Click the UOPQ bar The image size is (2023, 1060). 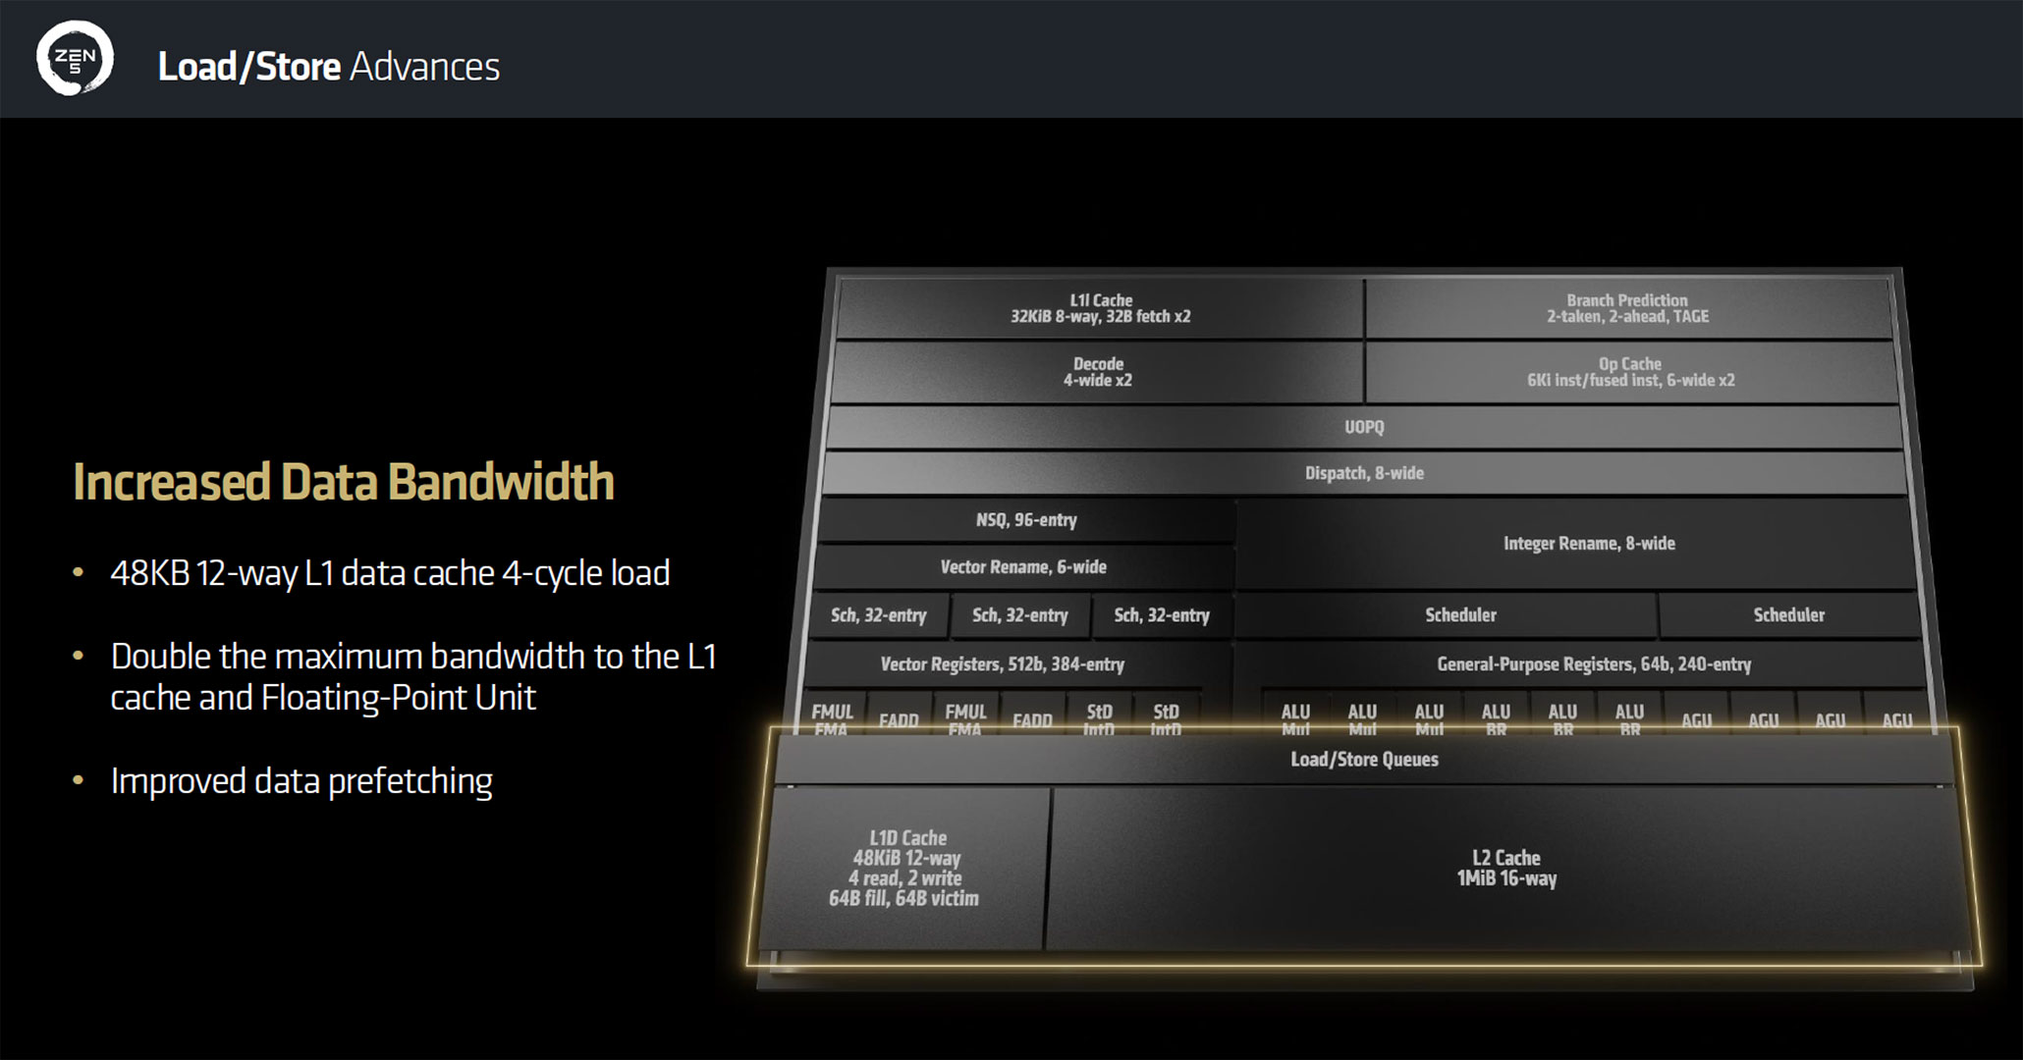pos(1363,427)
